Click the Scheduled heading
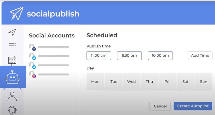215x115 pixels. 102,35
